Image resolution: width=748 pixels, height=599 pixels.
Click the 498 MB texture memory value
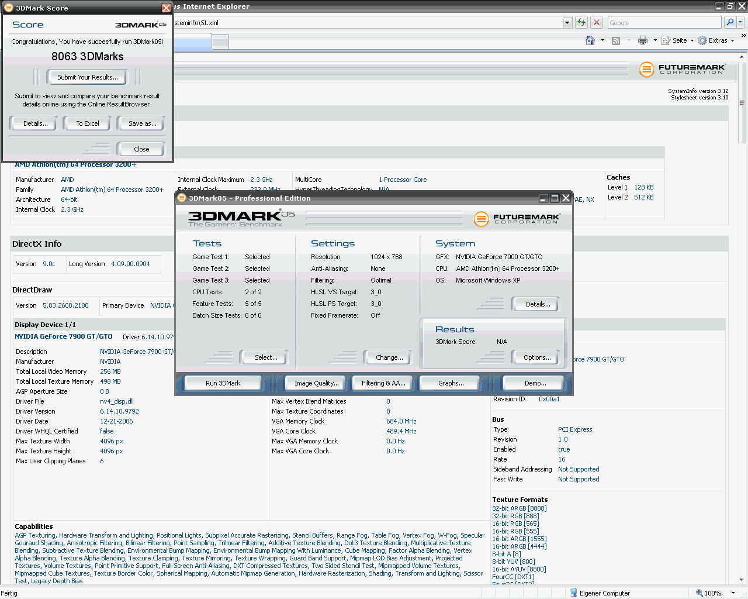pyautogui.click(x=110, y=381)
